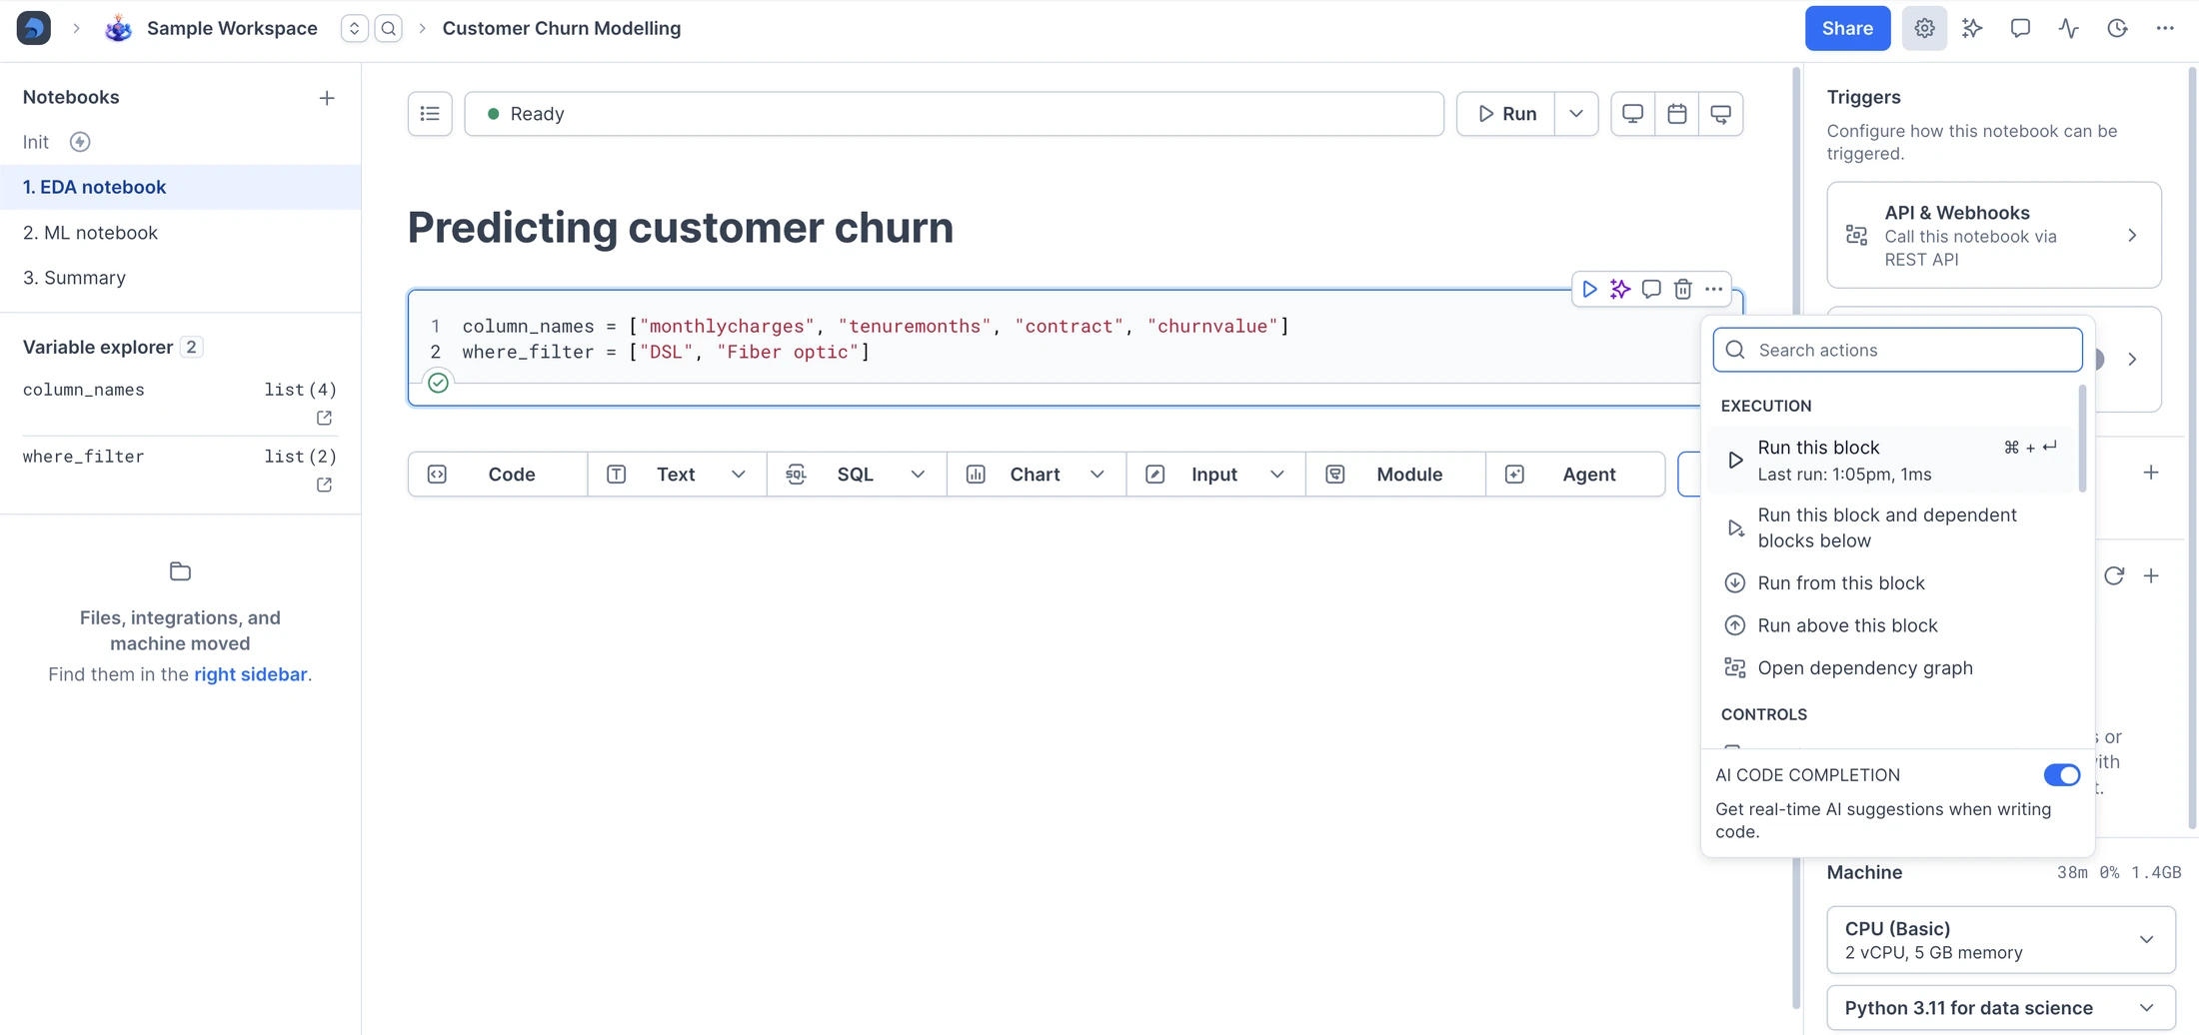Screen dimensions: 2199x1035
Task: Expand the Run button dropdown arrow
Action: click(x=1576, y=114)
